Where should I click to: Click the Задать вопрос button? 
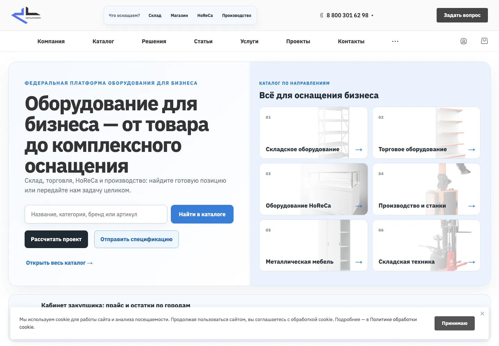tap(462, 15)
